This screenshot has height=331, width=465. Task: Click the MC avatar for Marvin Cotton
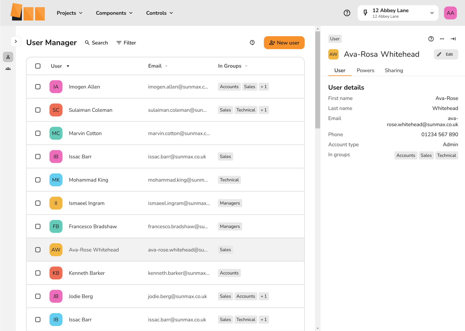pos(56,133)
